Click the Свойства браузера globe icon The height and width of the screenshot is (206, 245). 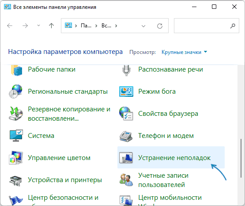point(126,114)
